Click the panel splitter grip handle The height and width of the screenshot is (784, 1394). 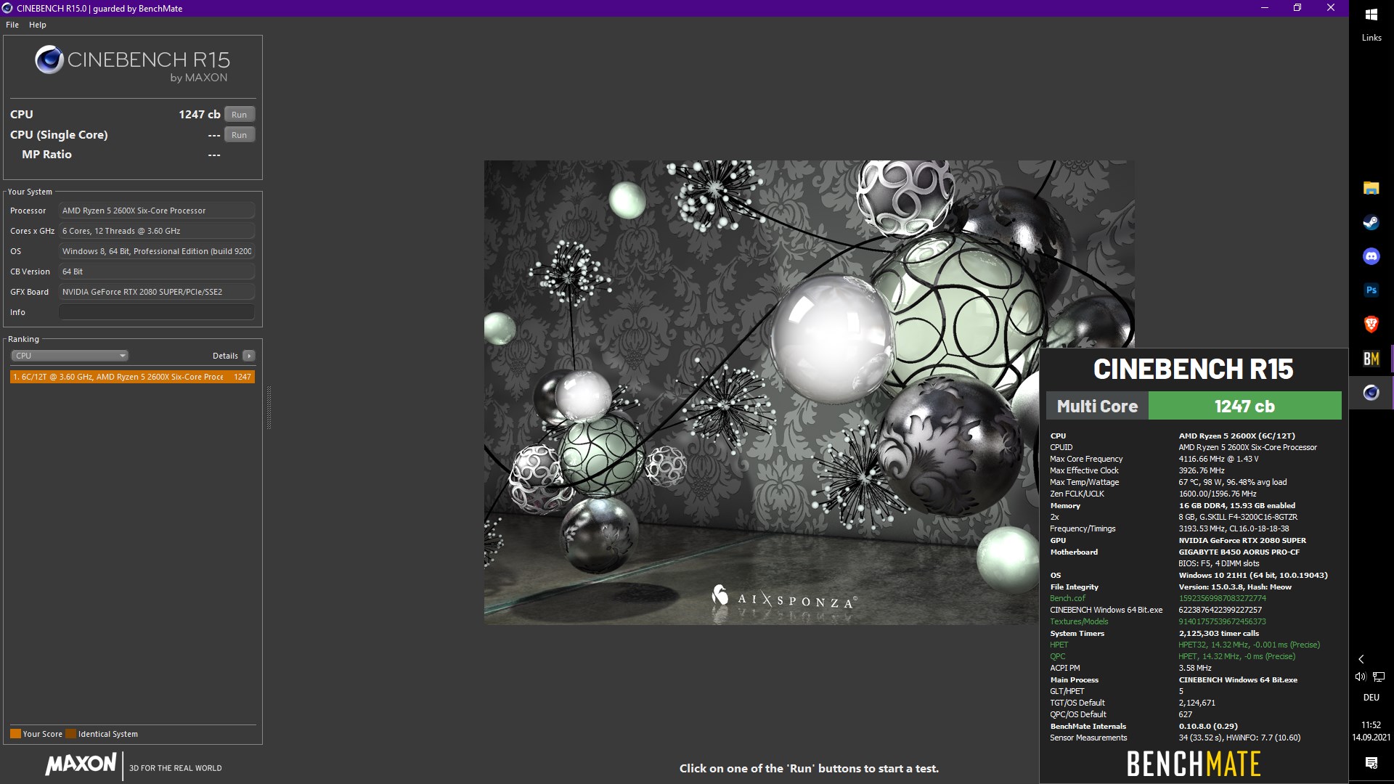click(x=269, y=408)
